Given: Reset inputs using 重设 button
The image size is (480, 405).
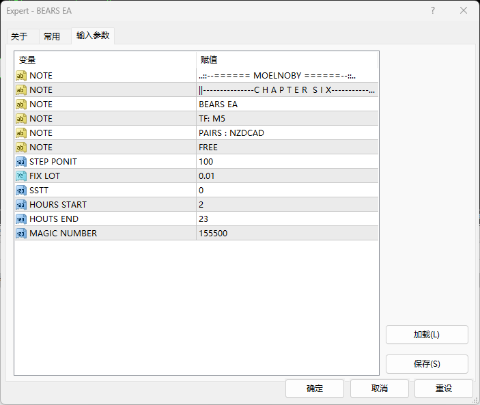Looking at the screenshot, I should pos(444,389).
